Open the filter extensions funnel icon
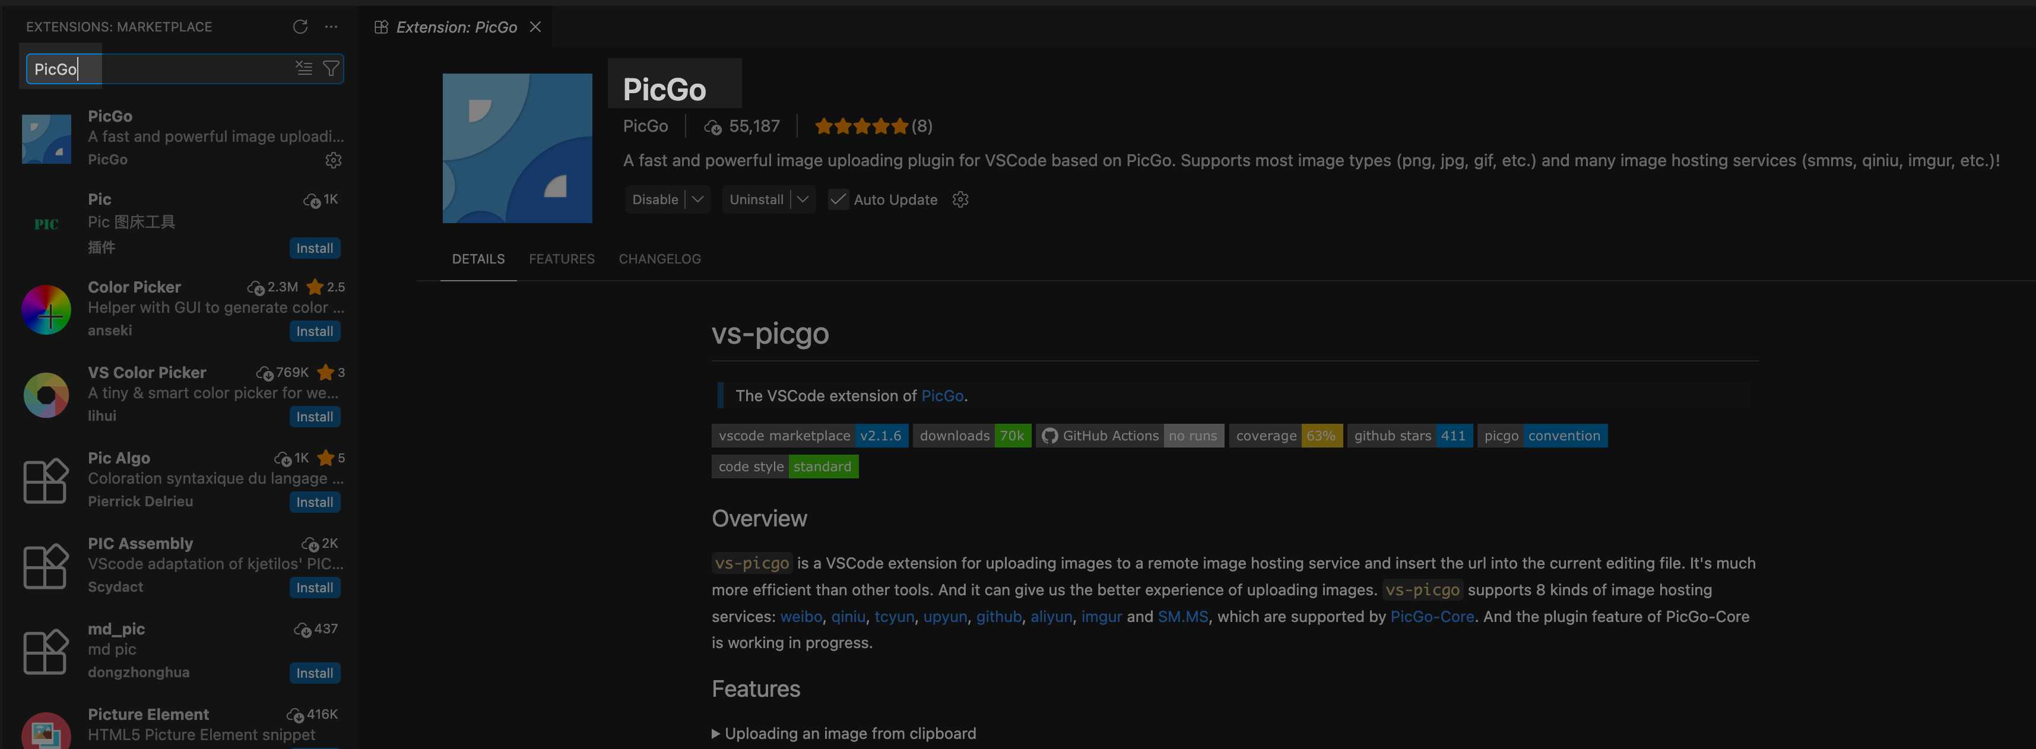2036x749 pixels. pos(331,69)
